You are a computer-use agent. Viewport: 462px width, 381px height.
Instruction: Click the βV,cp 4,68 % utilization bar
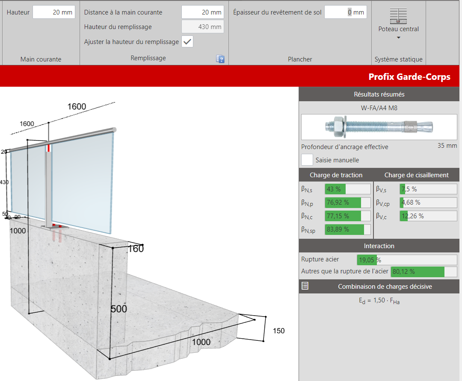click(x=428, y=202)
